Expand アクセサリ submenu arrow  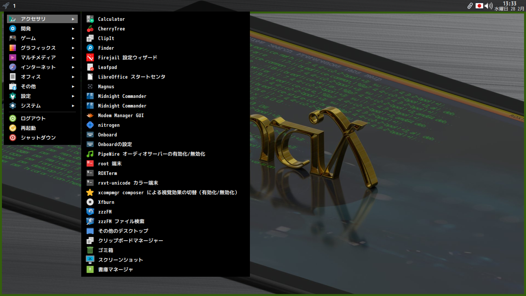[73, 19]
